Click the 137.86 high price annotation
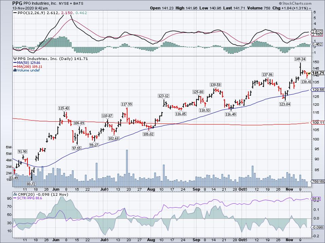The height and width of the screenshot is (243, 325). pyautogui.click(x=267, y=75)
